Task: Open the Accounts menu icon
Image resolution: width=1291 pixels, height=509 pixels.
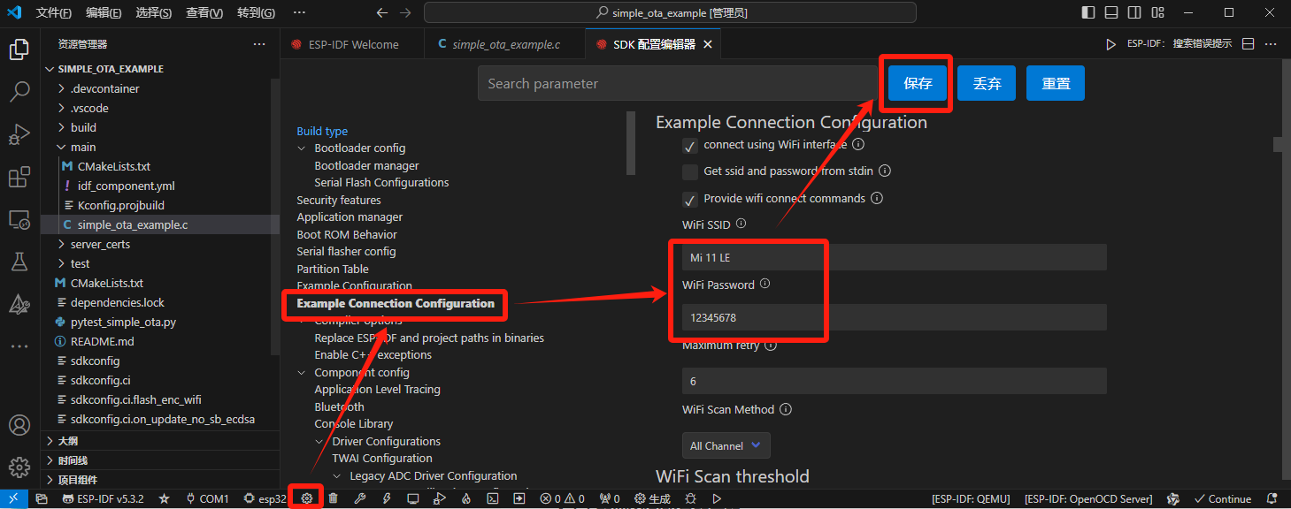Action: pyautogui.click(x=19, y=425)
